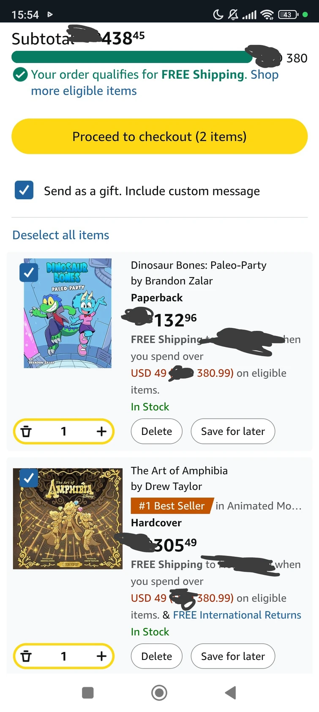Open The Art of Amphibia product title
The width and height of the screenshot is (319, 712).
(179, 470)
